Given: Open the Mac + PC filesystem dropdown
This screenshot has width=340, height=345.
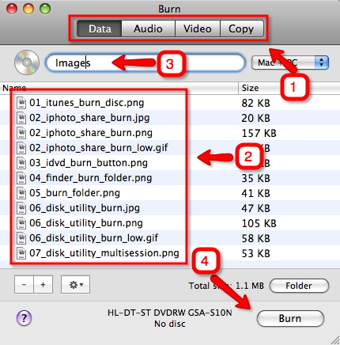Looking at the screenshot, I should coord(290,63).
